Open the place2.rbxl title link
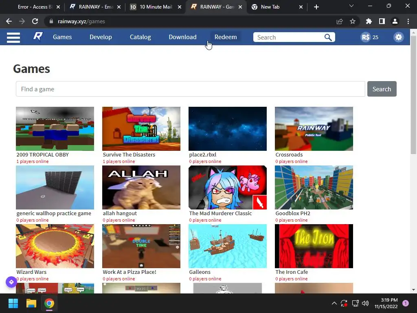Viewport: 417px width, 313px height. click(203, 154)
